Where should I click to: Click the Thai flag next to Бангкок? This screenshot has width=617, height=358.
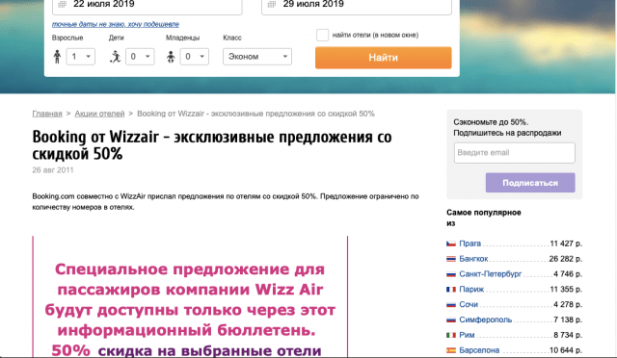pyautogui.click(x=451, y=259)
